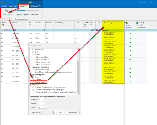The image size is (157, 125).
Task: Enable Position der Lektion in der Tabelle beibehalten
Action: tap(33, 92)
